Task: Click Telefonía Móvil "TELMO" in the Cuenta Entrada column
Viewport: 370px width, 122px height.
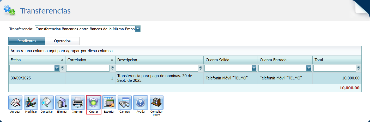Action: point(281,78)
